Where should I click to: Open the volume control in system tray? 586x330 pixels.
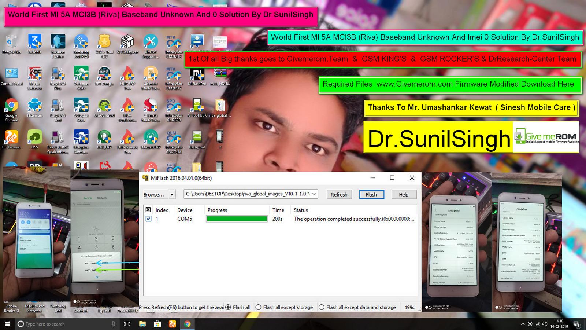click(x=545, y=324)
